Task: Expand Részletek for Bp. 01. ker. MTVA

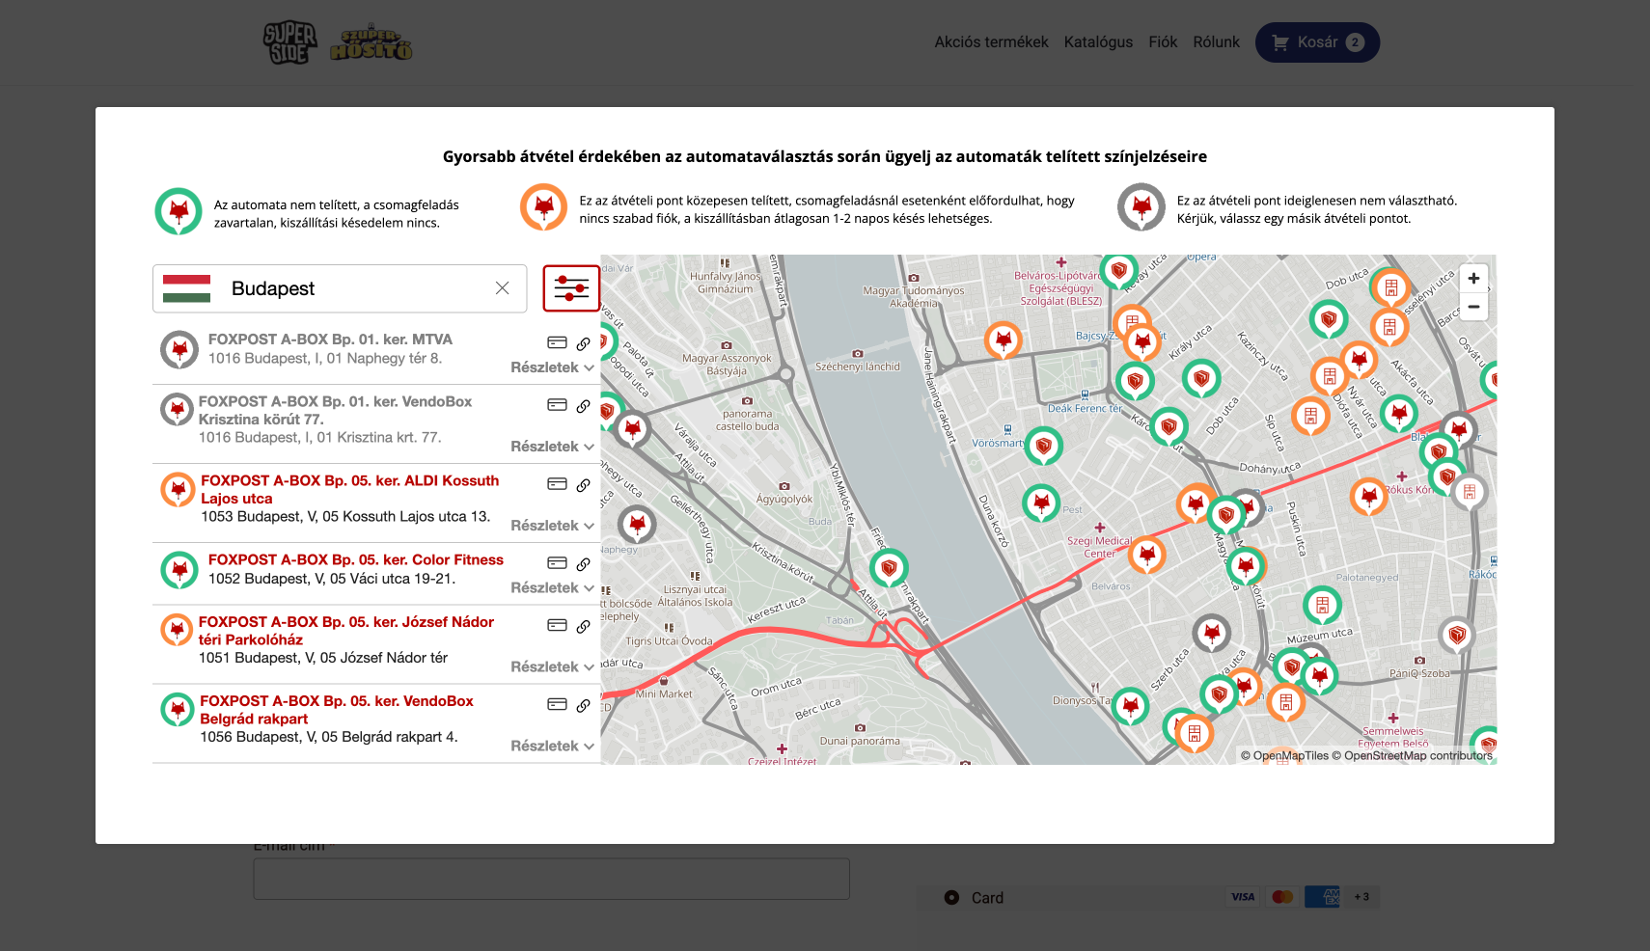Action: point(552,367)
